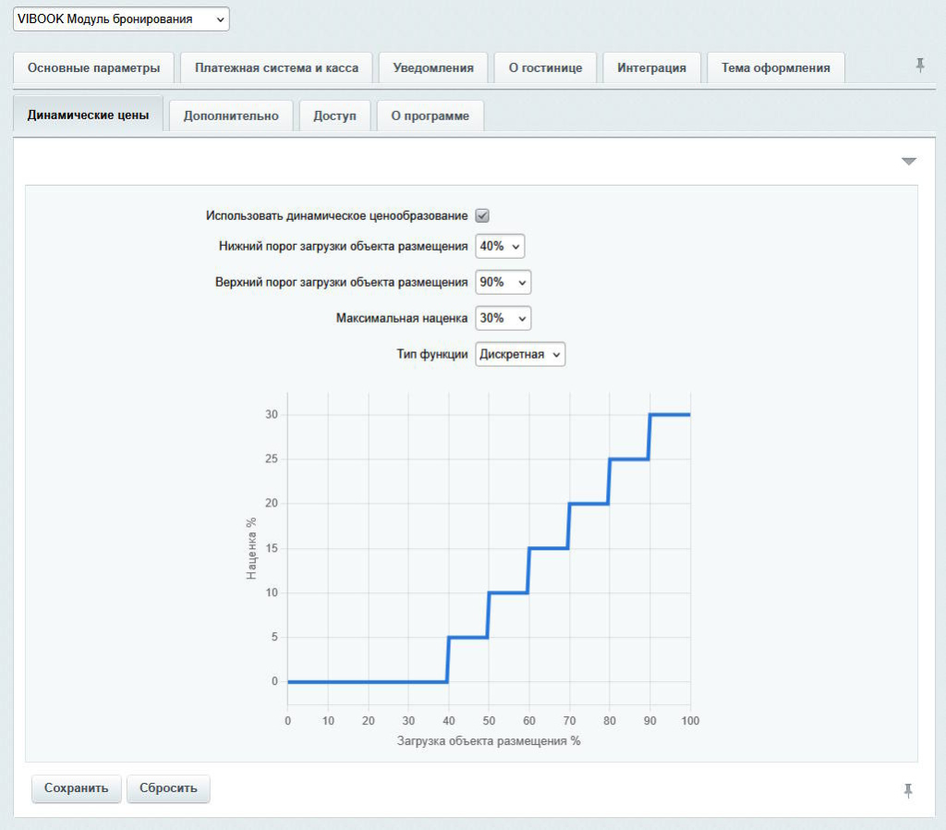The width and height of the screenshot is (946, 830).
Task: Click the Сохранить button
Action: (x=77, y=788)
